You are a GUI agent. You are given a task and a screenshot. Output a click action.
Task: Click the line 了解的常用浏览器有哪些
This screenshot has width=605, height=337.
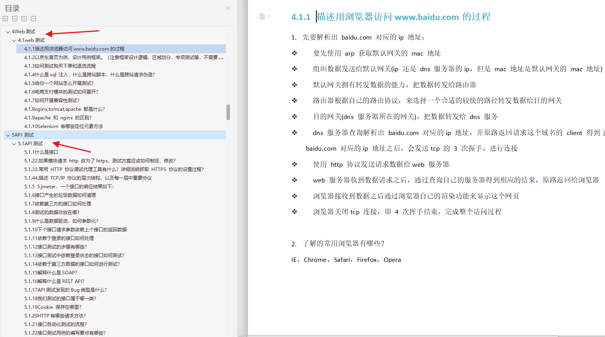(338, 243)
